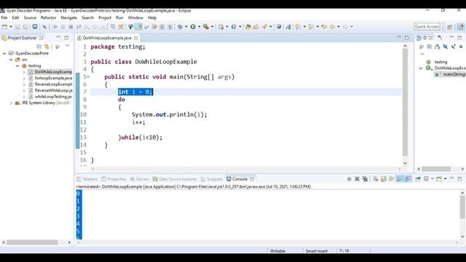Switch to the Markers tab
The height and width of the screenshot is (262, 466).
(x=87, y=179)
